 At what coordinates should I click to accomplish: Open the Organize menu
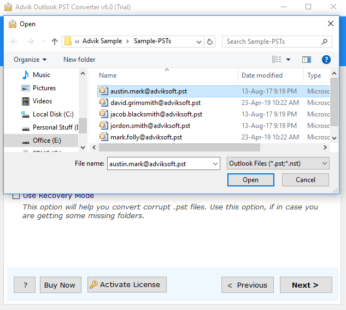point(30,60)
